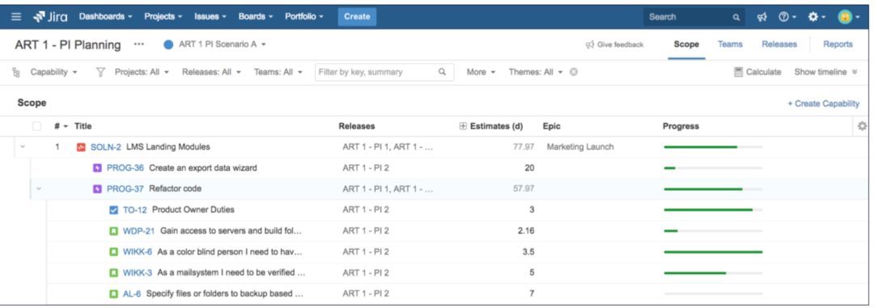Open the Portfolio menu

pyautogui.click(x=303, y=17)
